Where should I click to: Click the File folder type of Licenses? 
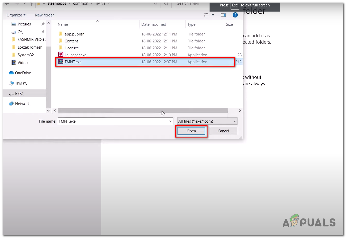[x=196, y=48]
